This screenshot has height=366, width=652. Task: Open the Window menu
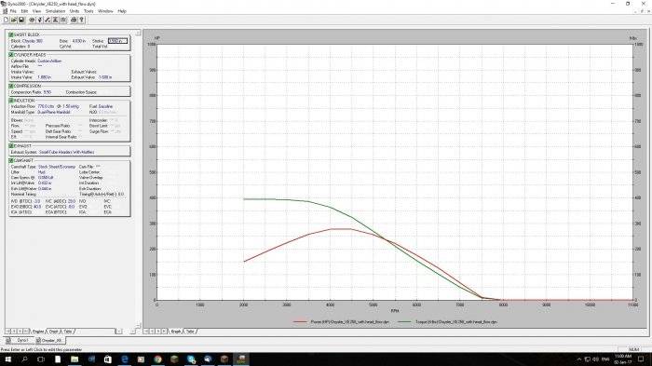(x=105, y=11)
